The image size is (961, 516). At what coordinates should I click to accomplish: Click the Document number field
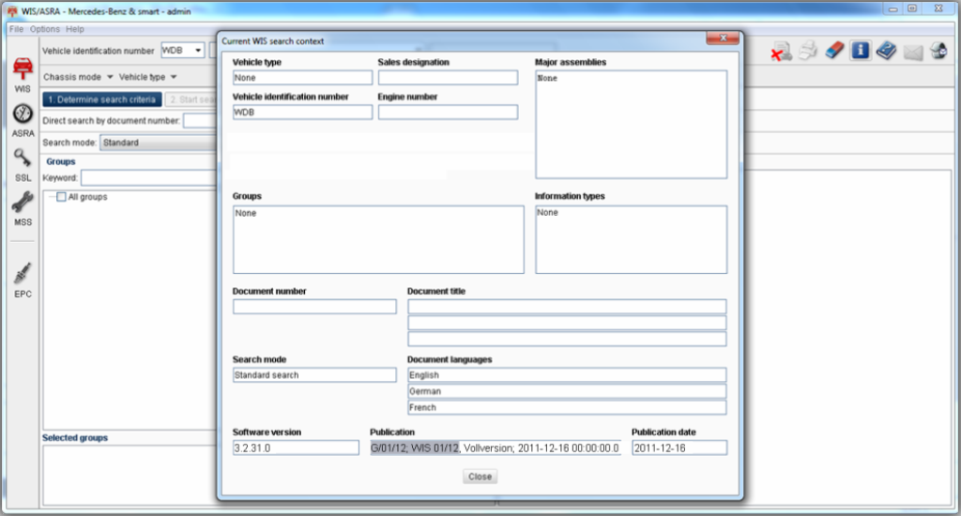(314, 307)
